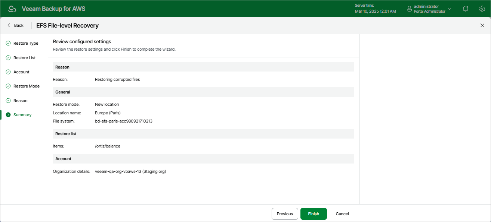Click the Restore List checkmark icon
The height and width of the screenshot is (222, 491).
click(8, 58)
